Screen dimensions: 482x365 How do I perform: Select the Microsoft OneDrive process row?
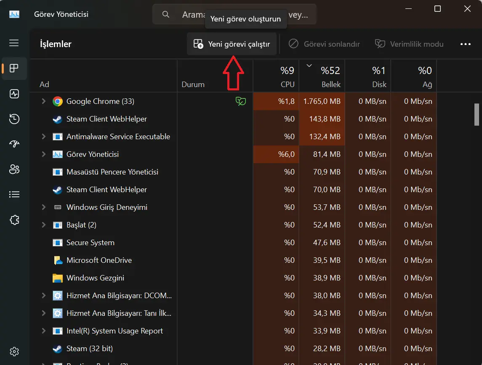point(99,260)
